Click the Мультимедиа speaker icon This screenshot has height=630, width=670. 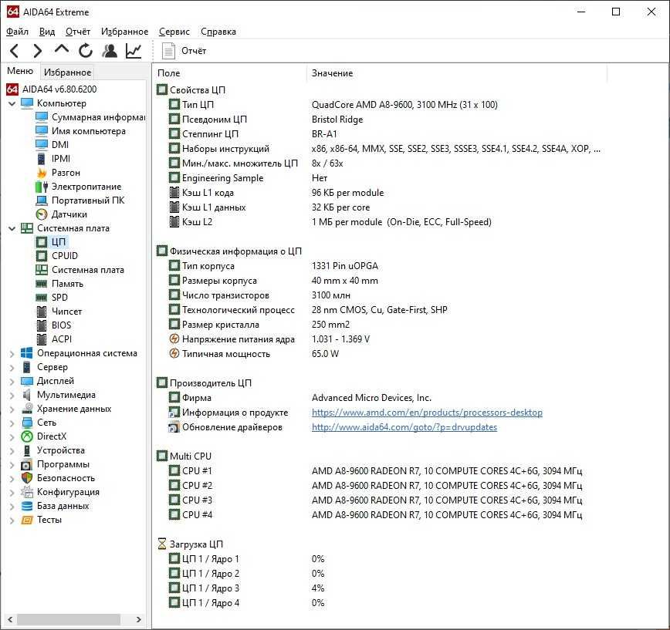(26, 395)
